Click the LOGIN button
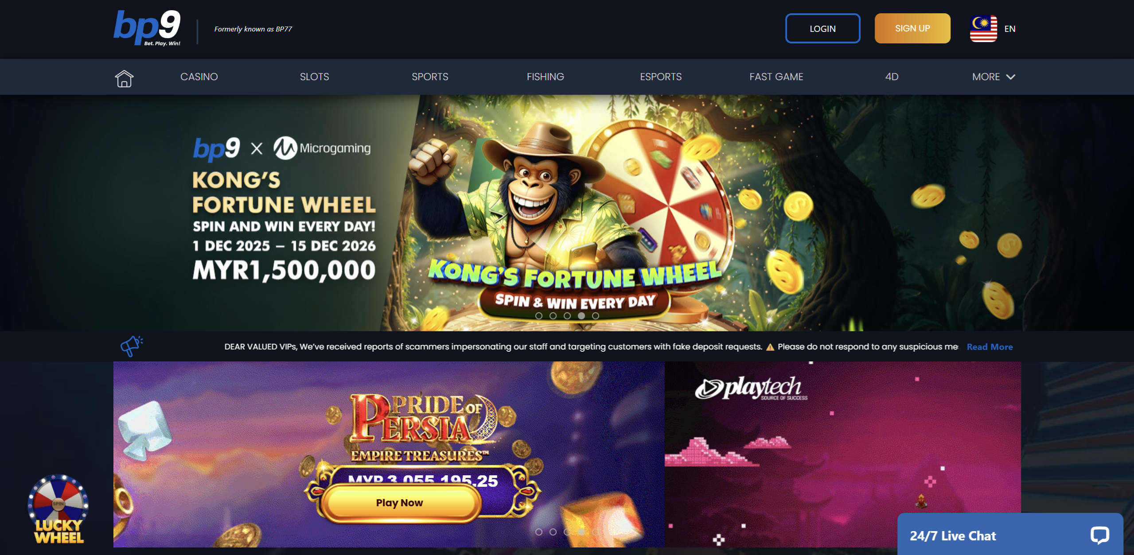The width and height of the screenshot is (1134, 555). tap(823, 28)
